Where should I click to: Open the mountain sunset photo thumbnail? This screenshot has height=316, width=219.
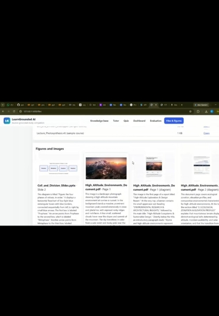pos(106,168)
